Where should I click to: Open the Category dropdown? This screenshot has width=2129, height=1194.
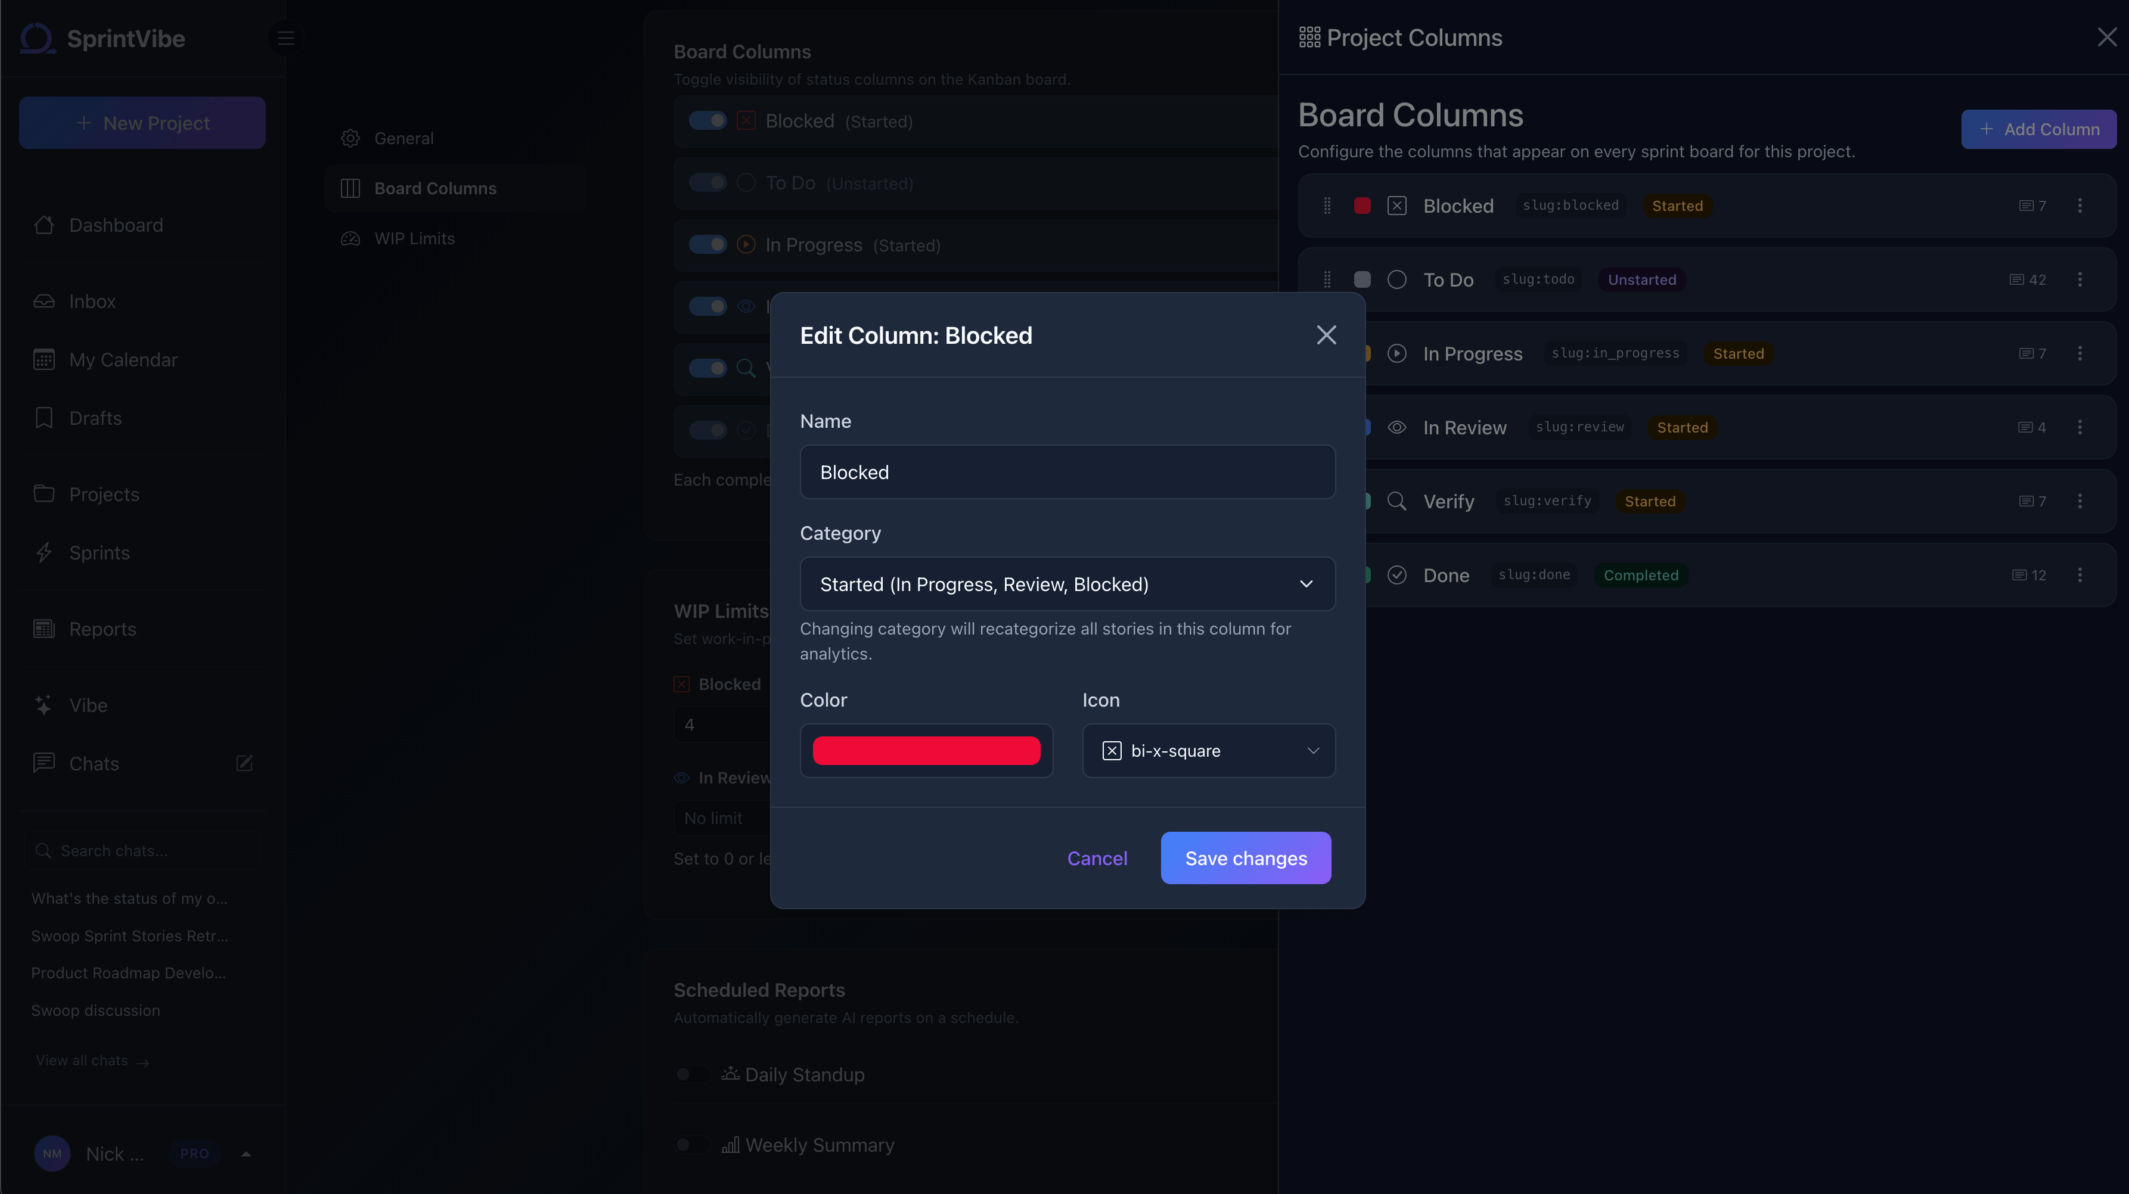click(1067, 584)
